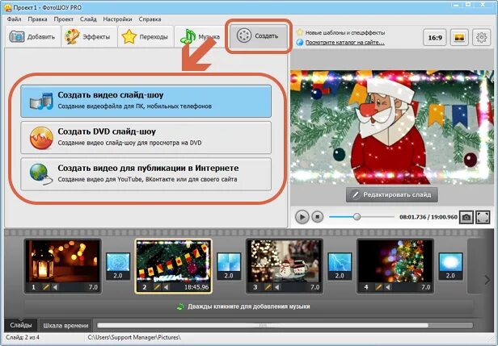Play the slideshow preview
498x346 pixels.
302,217
